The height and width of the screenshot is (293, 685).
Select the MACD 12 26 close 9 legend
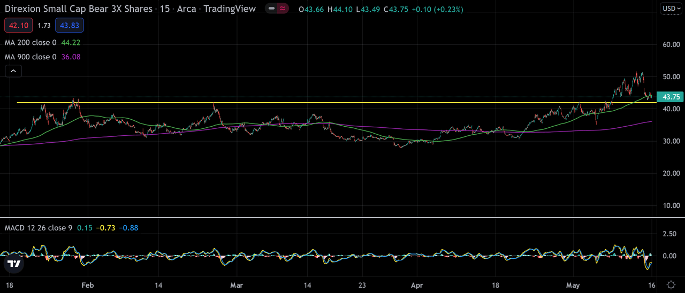point(39,228)
